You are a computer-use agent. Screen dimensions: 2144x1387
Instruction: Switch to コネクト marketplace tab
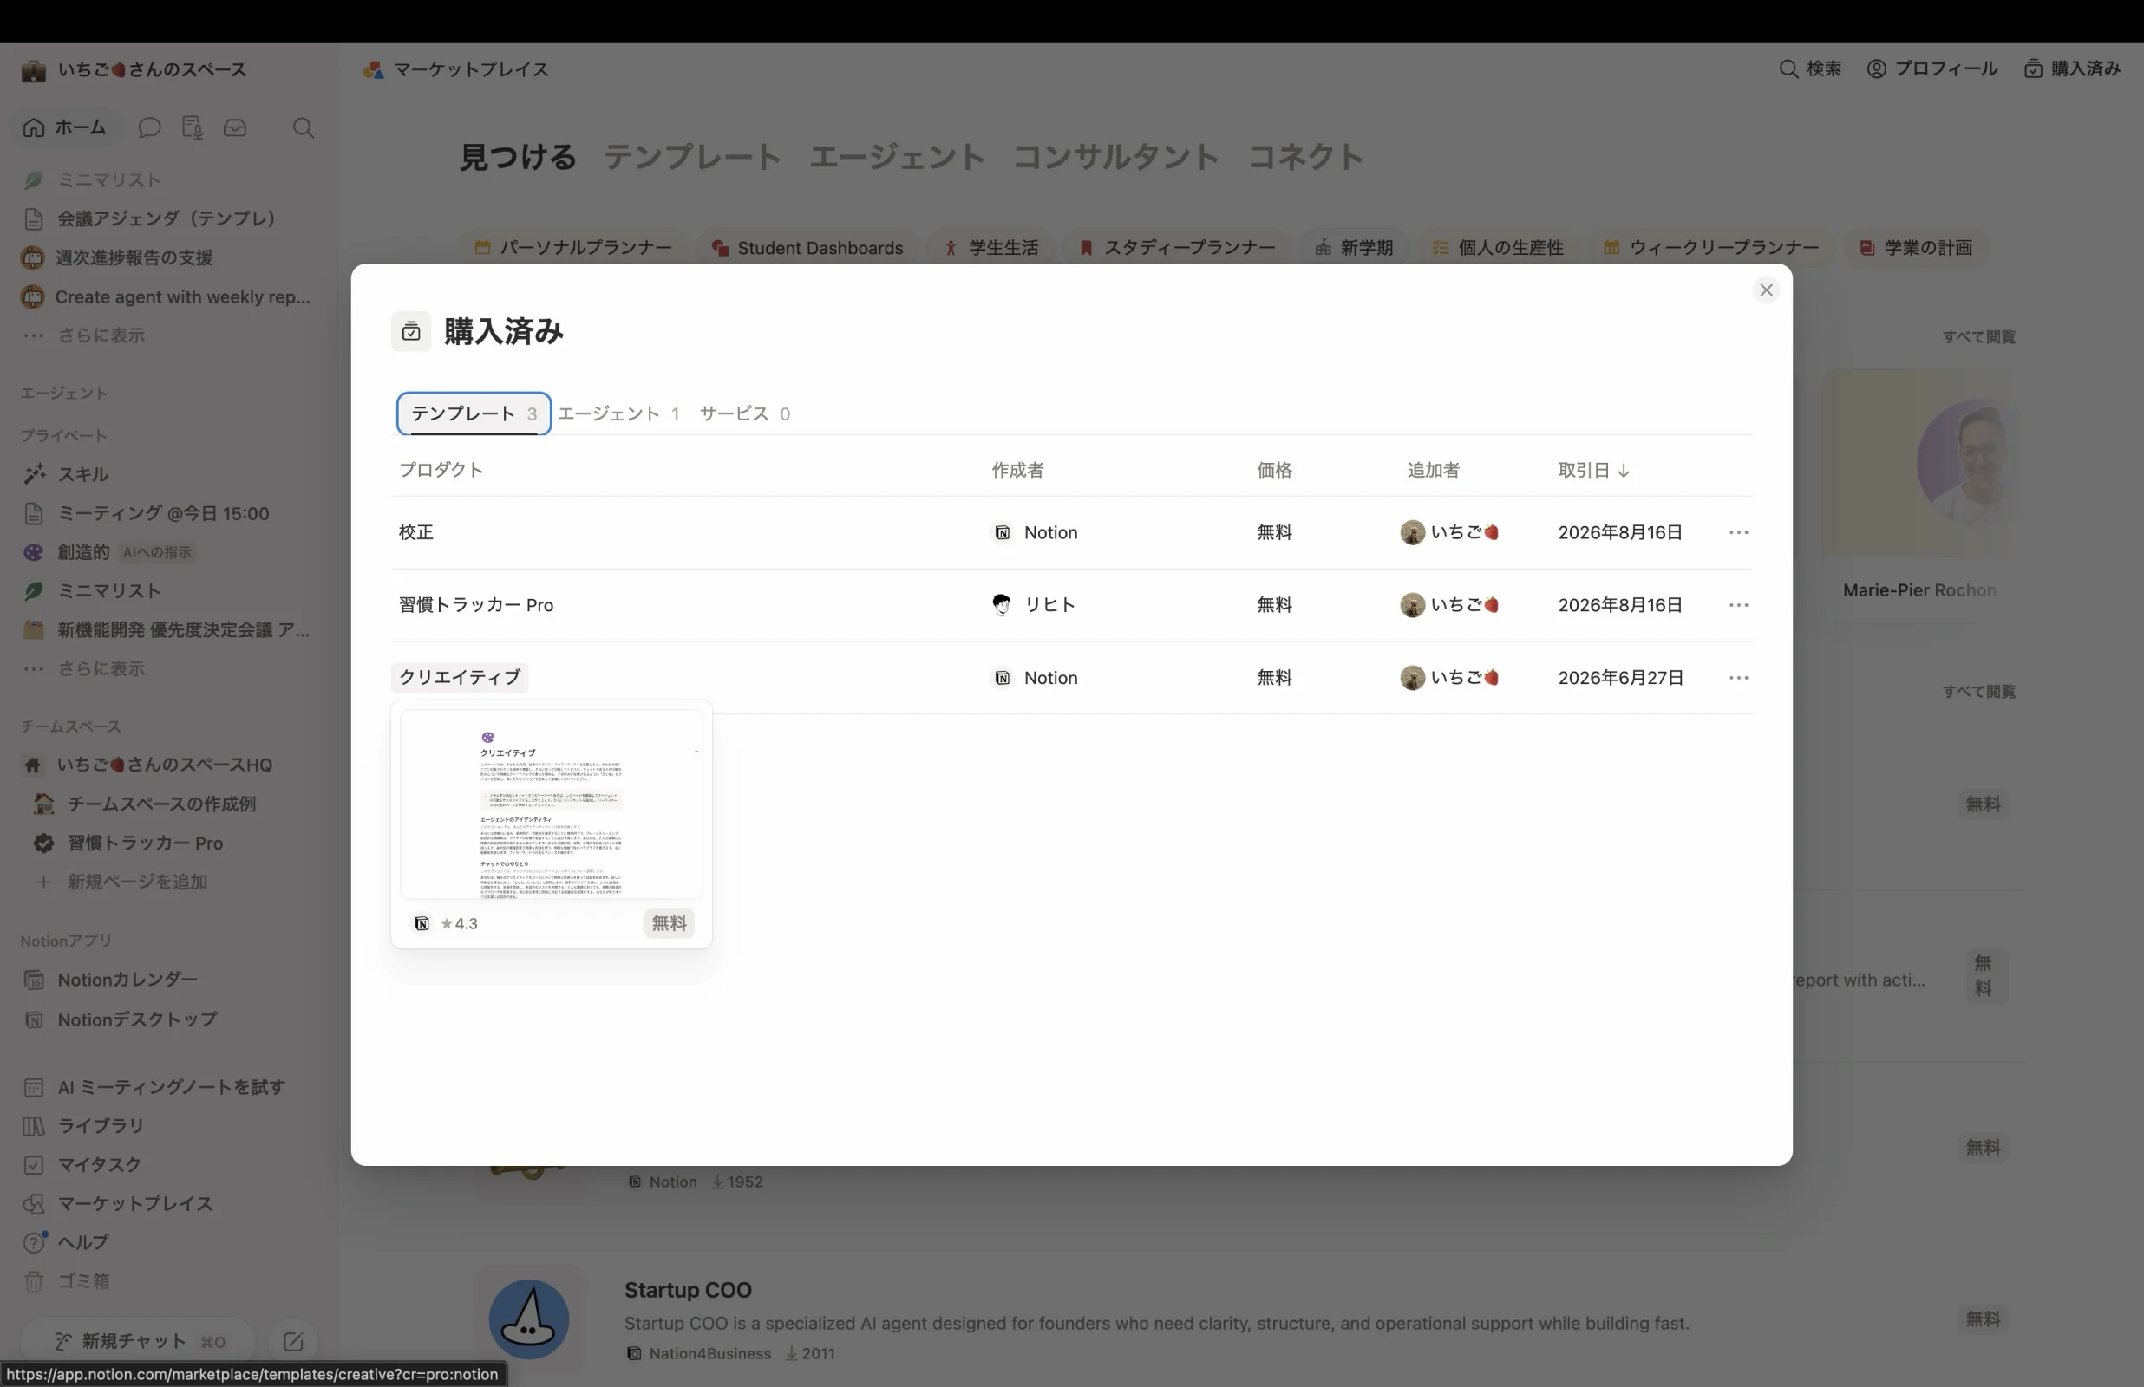pyautogui.click(x=1304, y=157)
